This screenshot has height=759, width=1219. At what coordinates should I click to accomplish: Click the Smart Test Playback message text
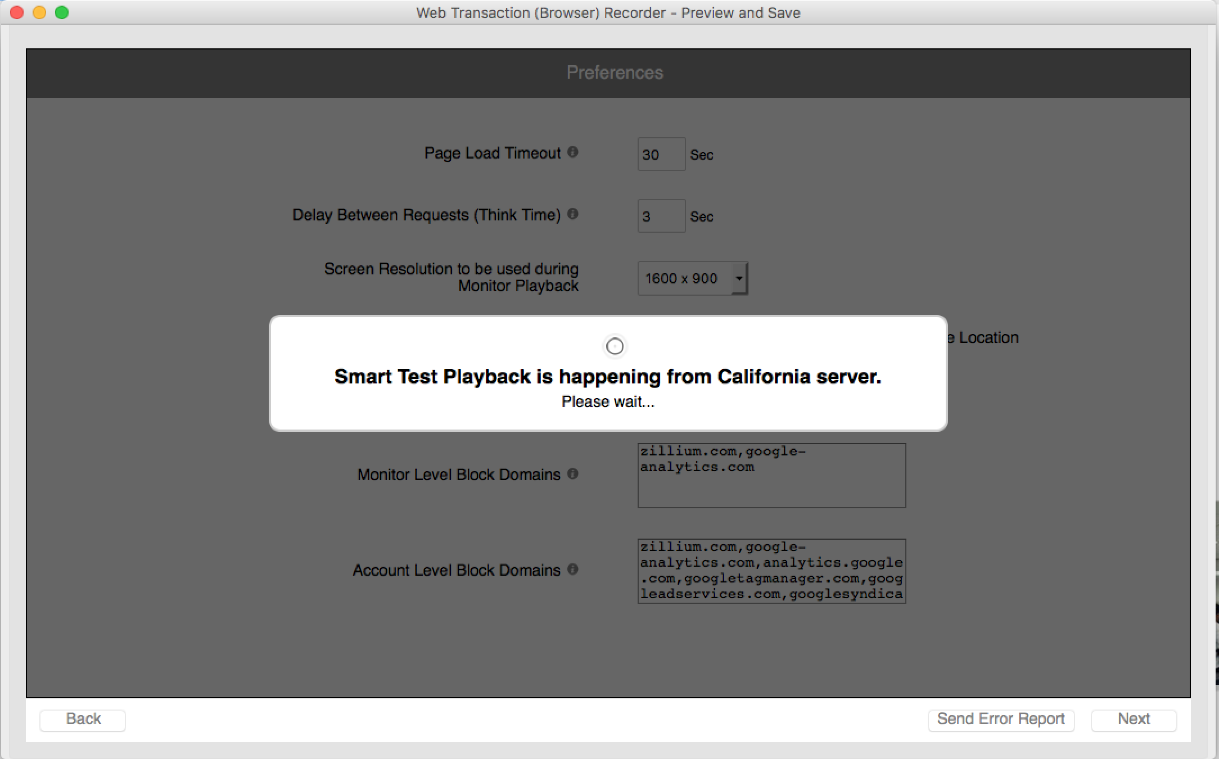pos(607,377)
